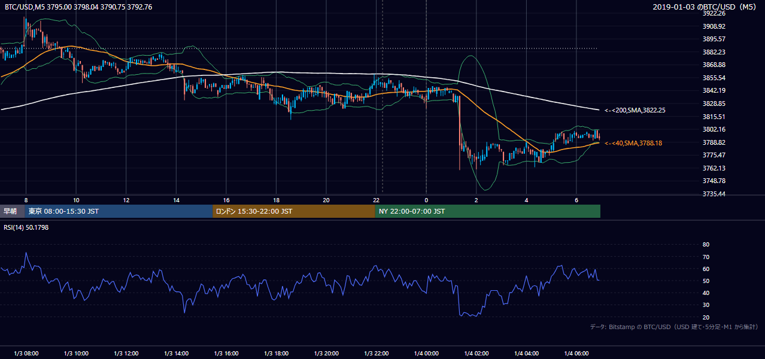Click the RSI axis level 40

706,293
